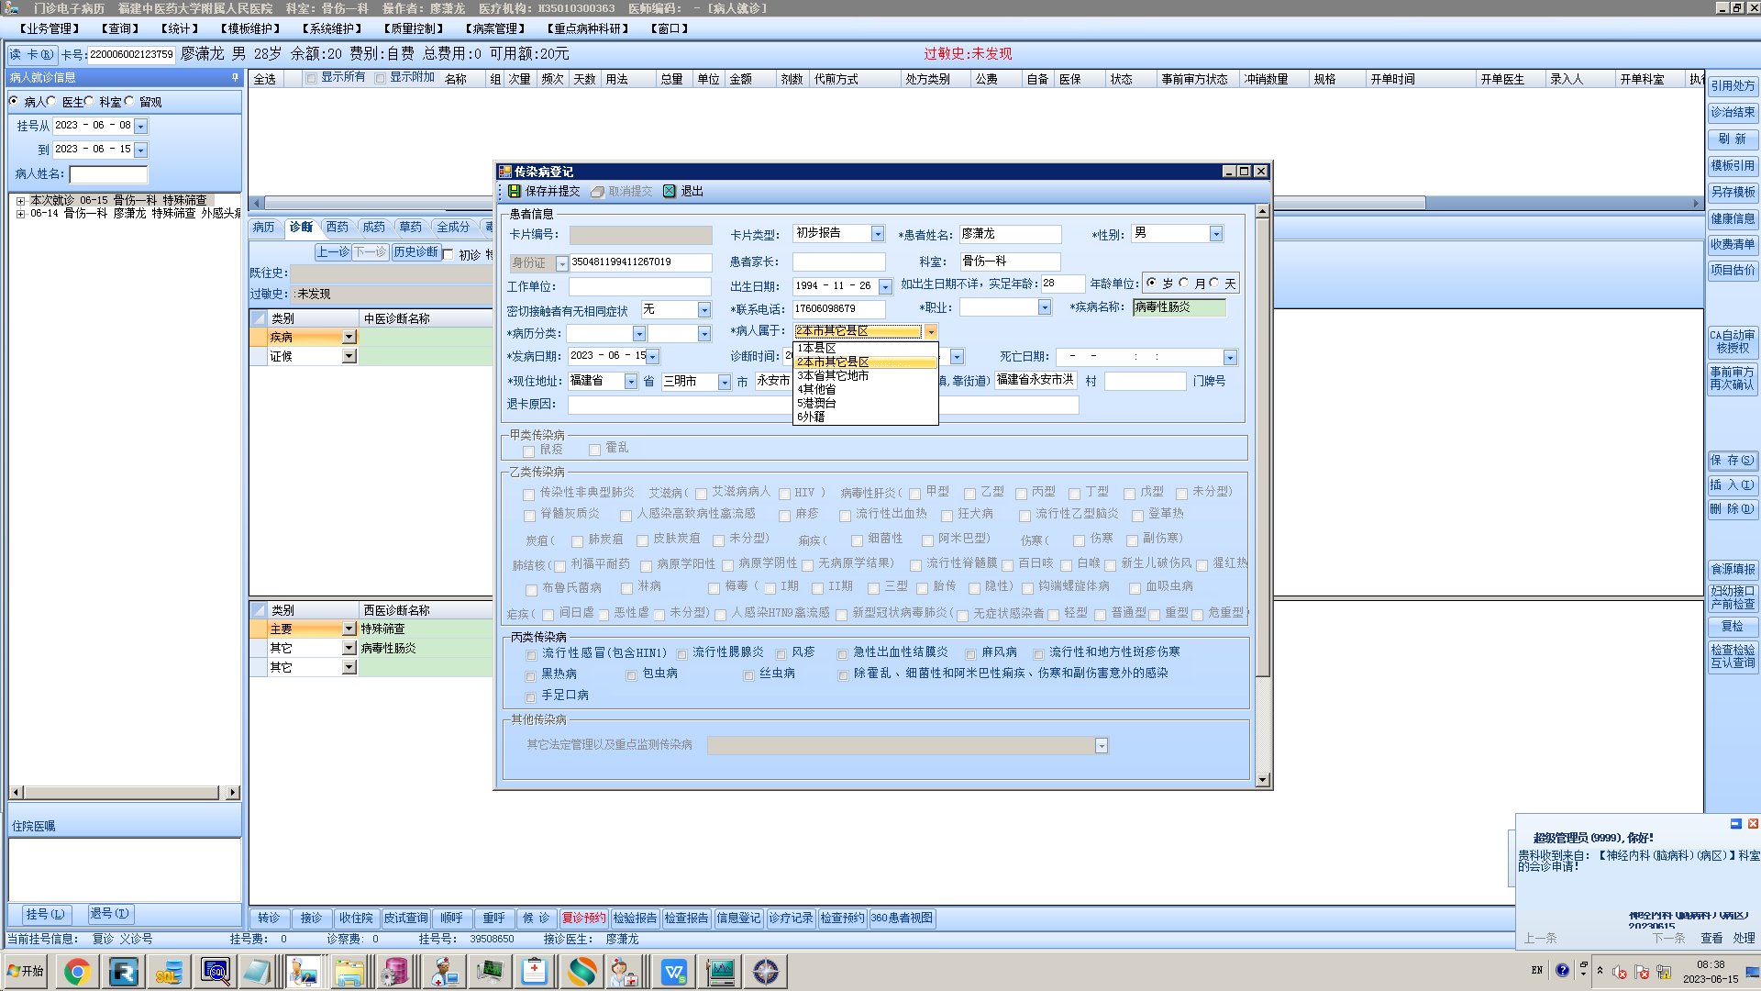The height and width of the screenshot is (991, 1761).
Task: Open Chrome from the taskbar
Action: click(77, 971)
